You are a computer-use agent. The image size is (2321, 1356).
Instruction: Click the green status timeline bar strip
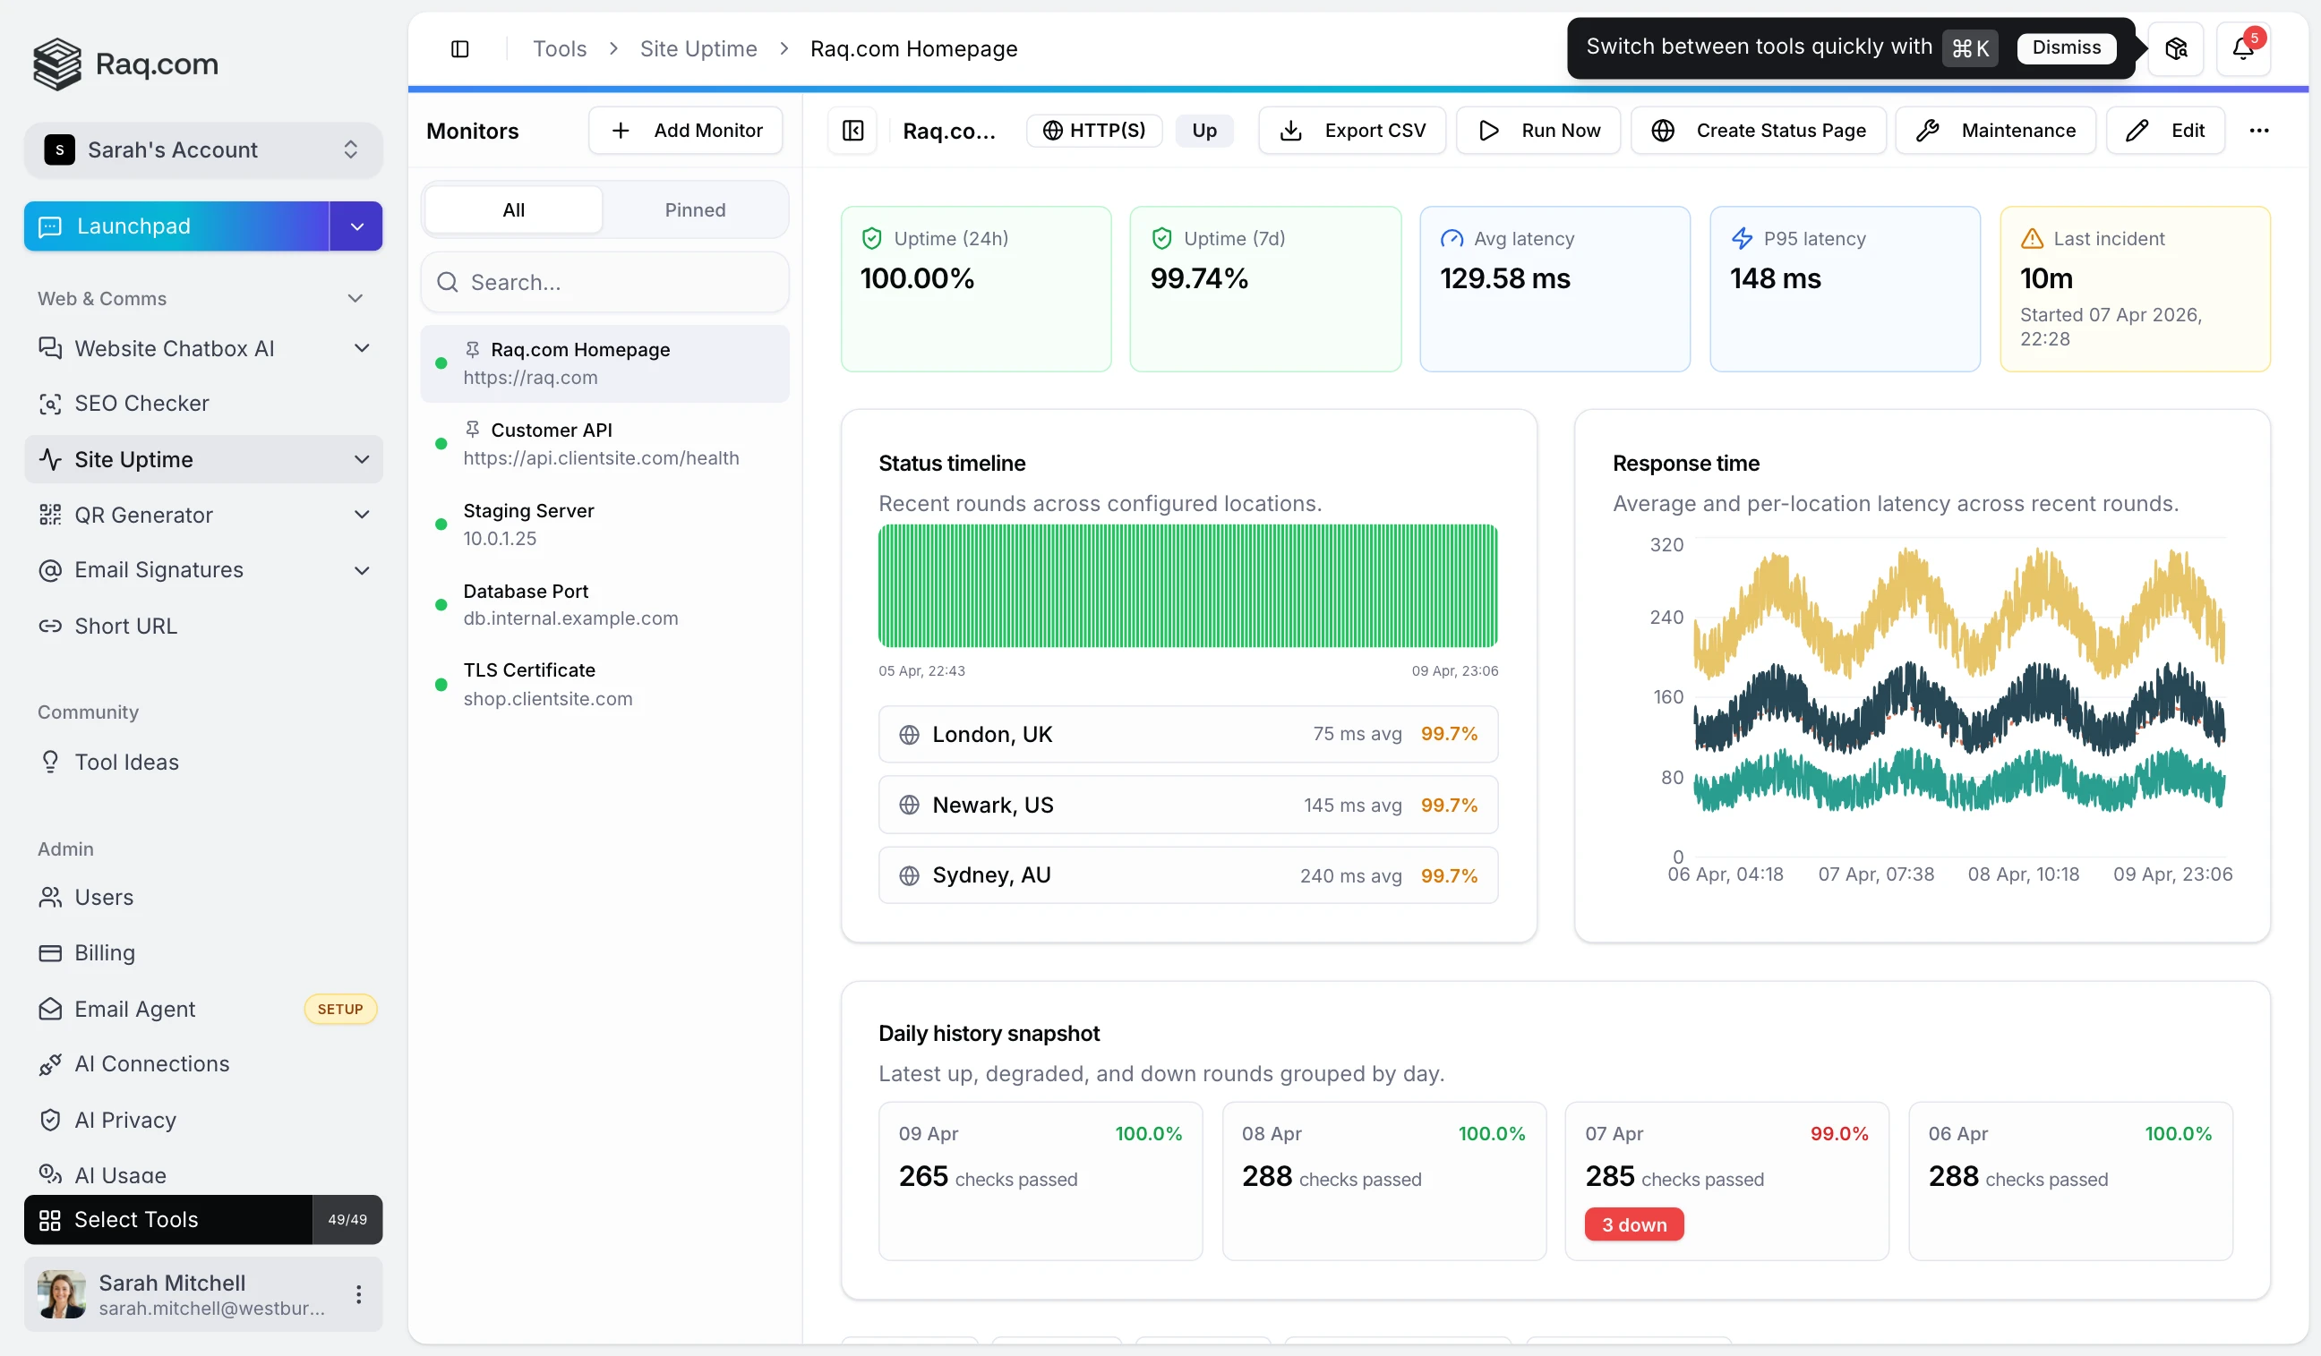(x=1187, y=585)
